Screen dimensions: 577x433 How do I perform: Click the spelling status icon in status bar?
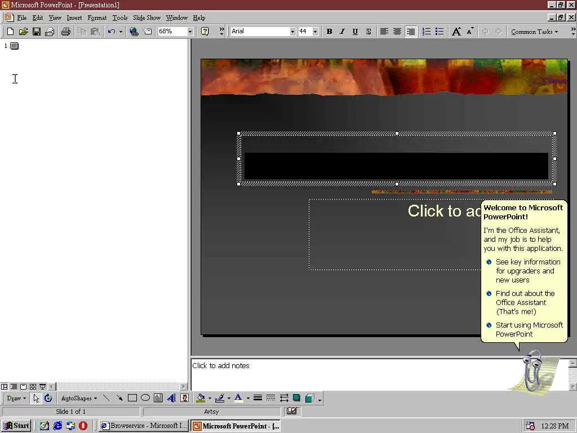292,411
